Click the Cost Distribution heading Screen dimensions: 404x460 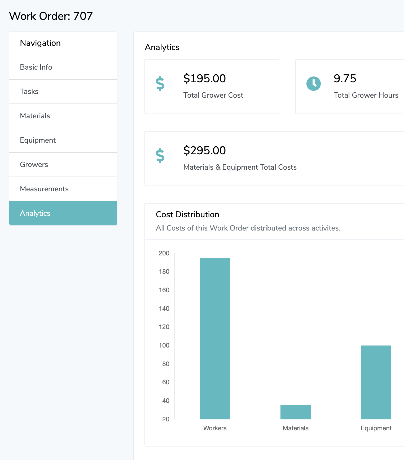[187, 214]
